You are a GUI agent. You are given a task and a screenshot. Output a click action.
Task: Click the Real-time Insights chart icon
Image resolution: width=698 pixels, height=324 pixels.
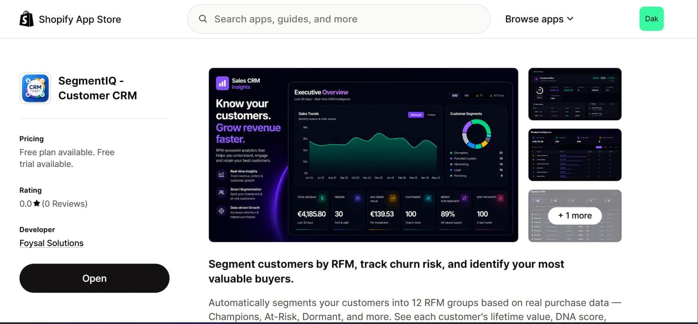(x=221, y=175)
